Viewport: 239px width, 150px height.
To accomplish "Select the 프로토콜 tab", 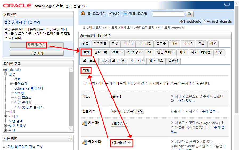I will [100, 44].
